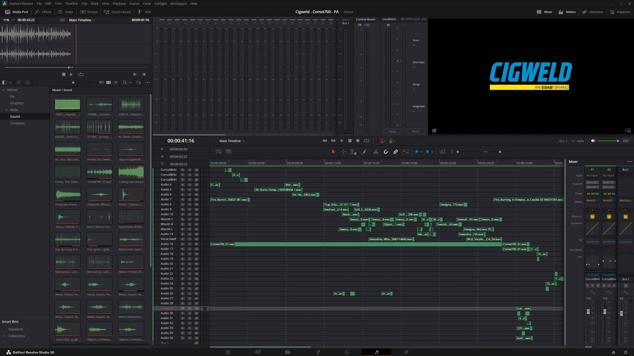This screenshot has width=634, height=356.
Task: Open the Fairlight page music note icon
Action: tap(376, 352)
